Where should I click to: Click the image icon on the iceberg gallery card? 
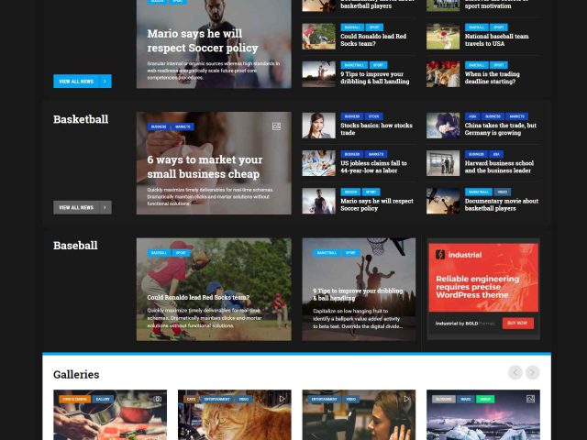[x=530, y=400]
